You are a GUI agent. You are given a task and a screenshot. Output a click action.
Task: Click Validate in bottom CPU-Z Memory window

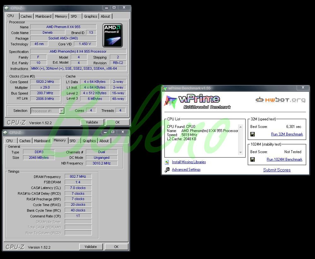coord(91,247)
